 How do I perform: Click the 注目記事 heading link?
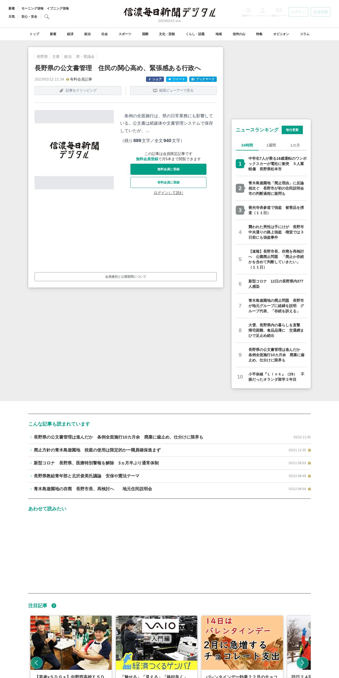pos(38,606)
